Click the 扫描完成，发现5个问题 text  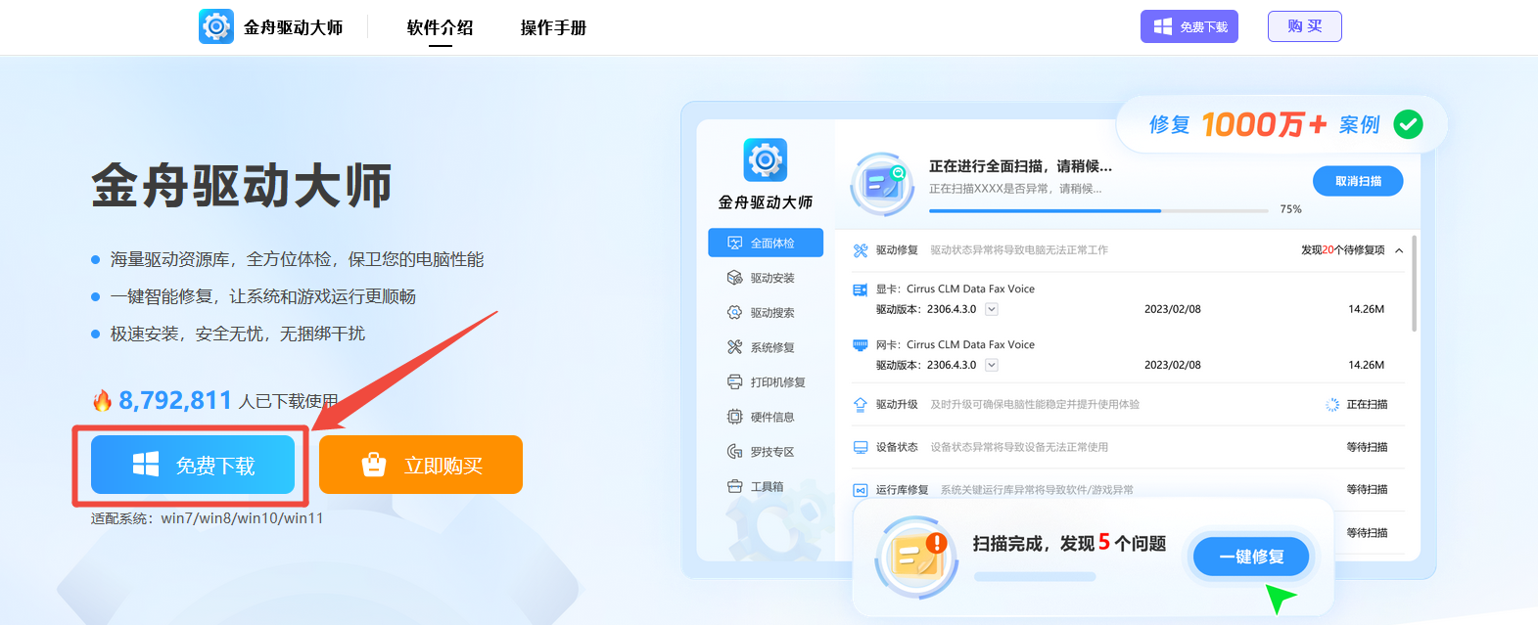tap(1069, 543)
